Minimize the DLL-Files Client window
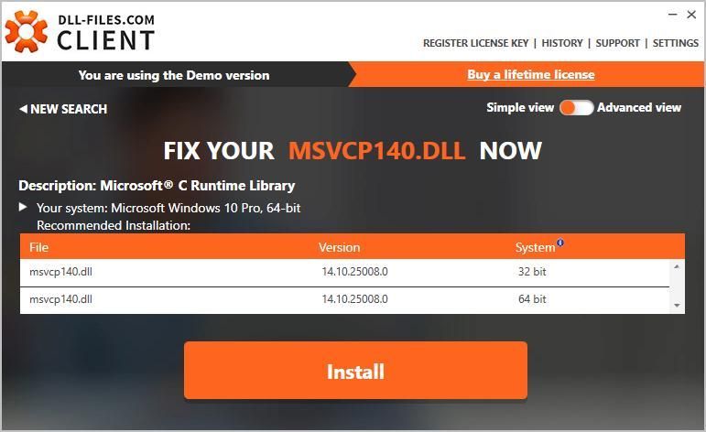Viewport: 706px width, 432px height. click(x=673, y=15)
